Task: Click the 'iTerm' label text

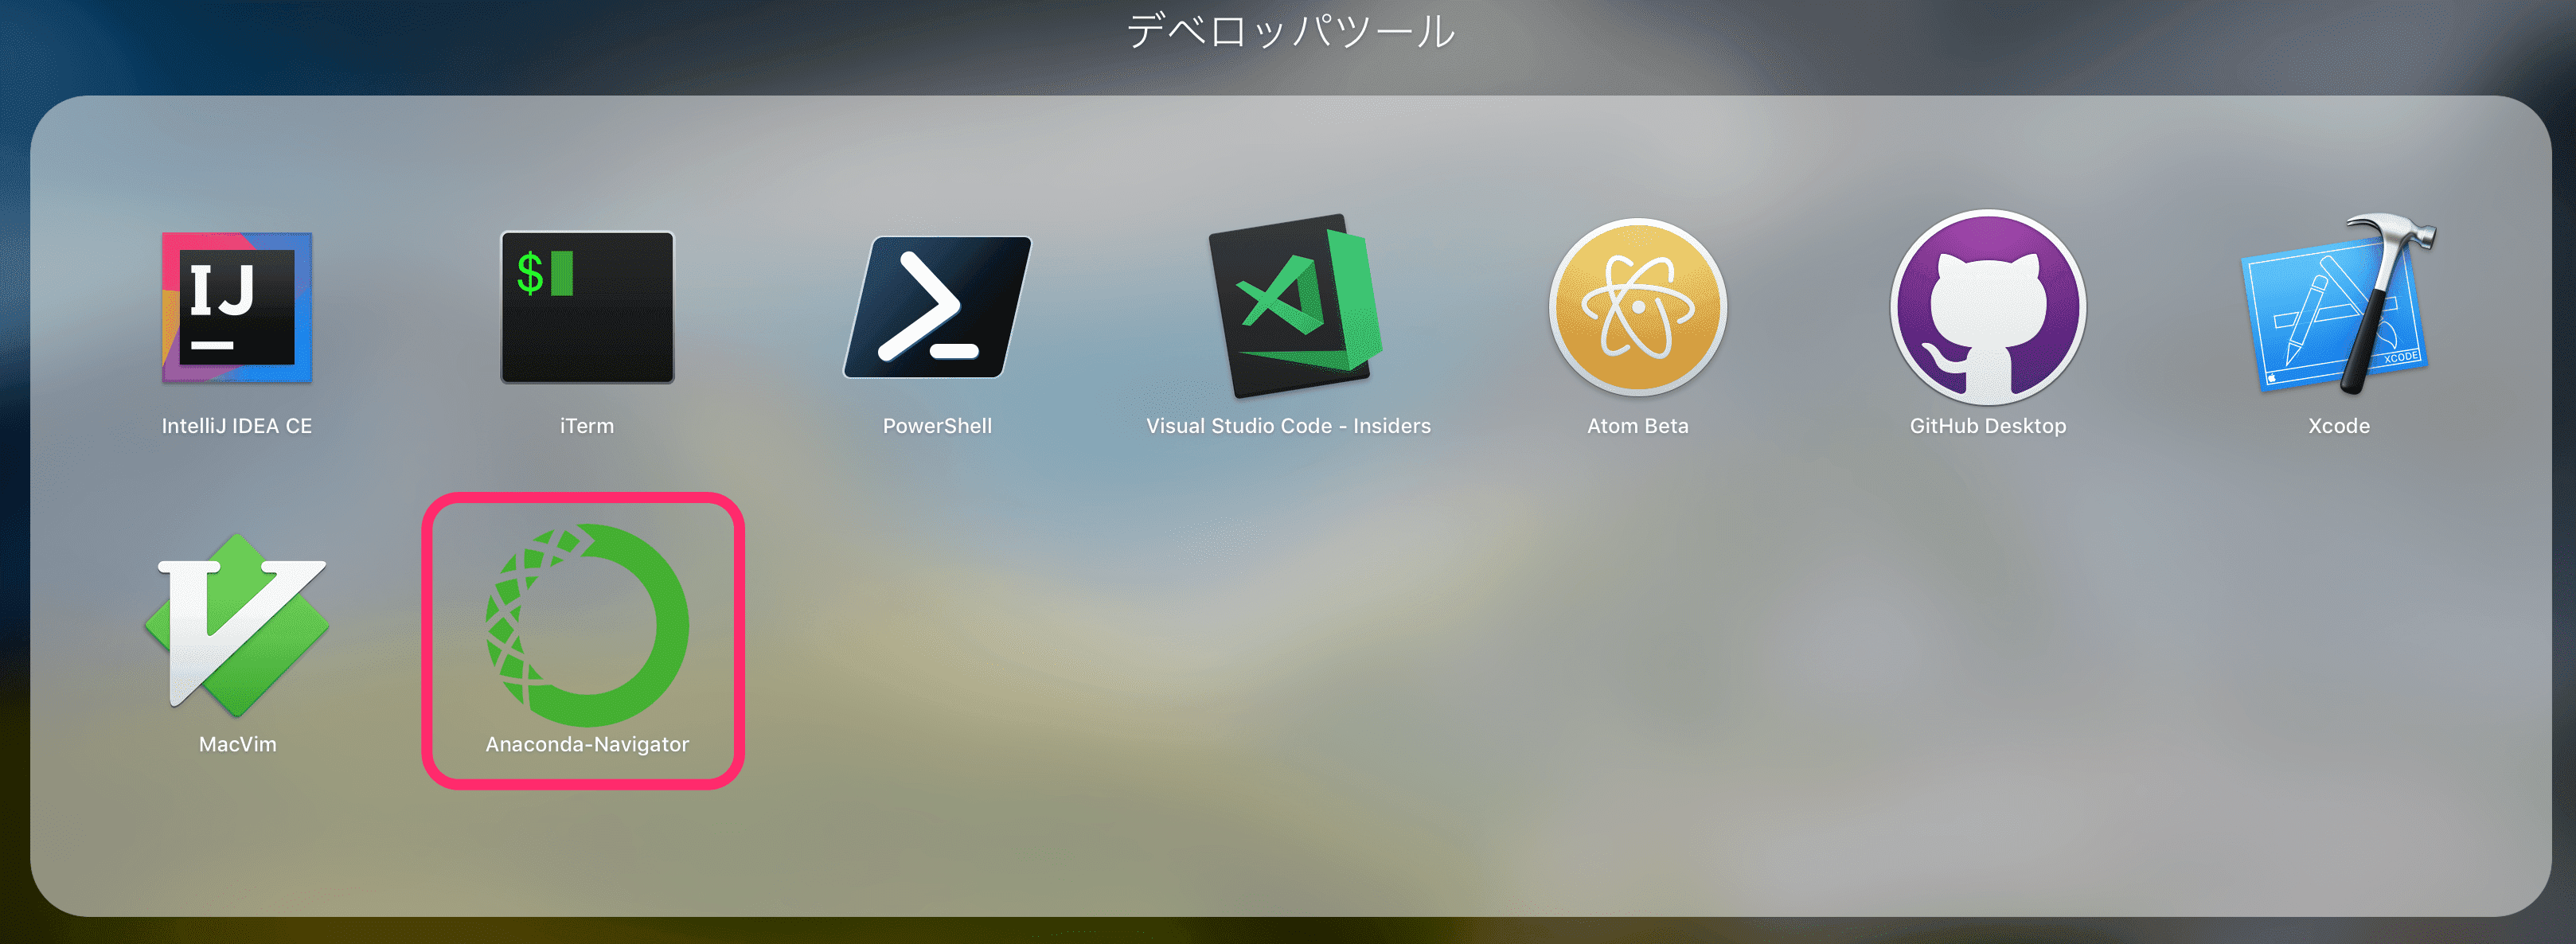Action: (x=587, y=426)
